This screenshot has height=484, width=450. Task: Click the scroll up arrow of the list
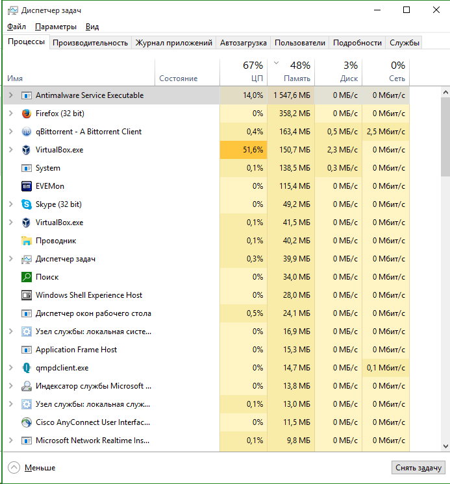(445, 92)
